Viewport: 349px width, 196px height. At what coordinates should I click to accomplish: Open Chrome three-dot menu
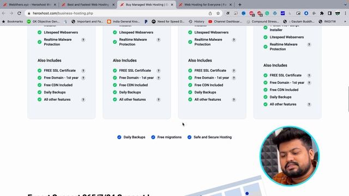[x=345, y=13]
